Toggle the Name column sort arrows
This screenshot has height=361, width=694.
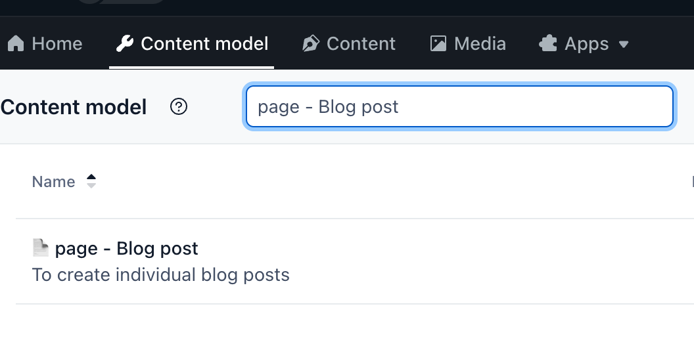pos(91,181)
